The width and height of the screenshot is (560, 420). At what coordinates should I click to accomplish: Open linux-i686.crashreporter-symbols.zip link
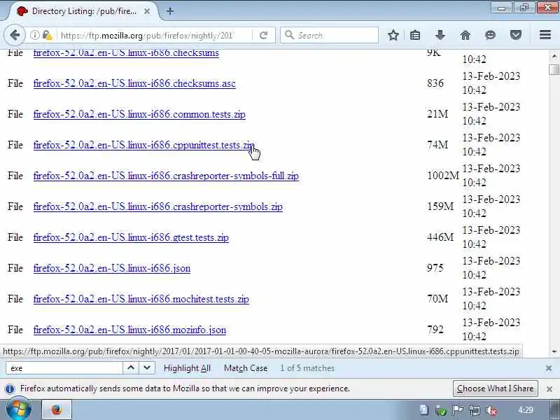[x=158, y=206]
